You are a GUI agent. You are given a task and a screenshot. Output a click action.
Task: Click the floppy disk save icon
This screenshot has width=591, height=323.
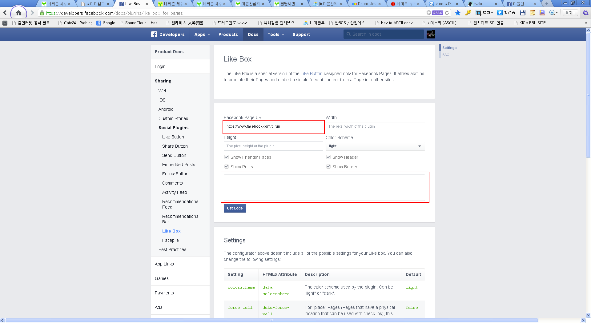pyautogui.click(x=522, y=13)
